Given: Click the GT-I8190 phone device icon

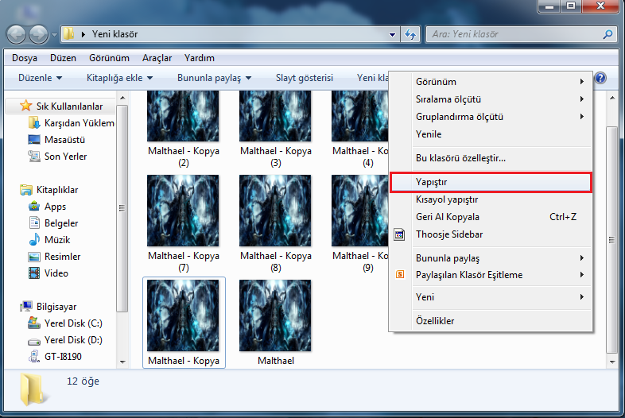Looking at the screenshot, I should 34,356.
